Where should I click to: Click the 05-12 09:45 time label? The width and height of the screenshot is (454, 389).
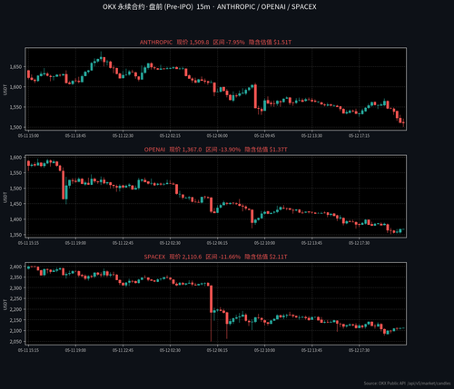(x=264, y=136)
